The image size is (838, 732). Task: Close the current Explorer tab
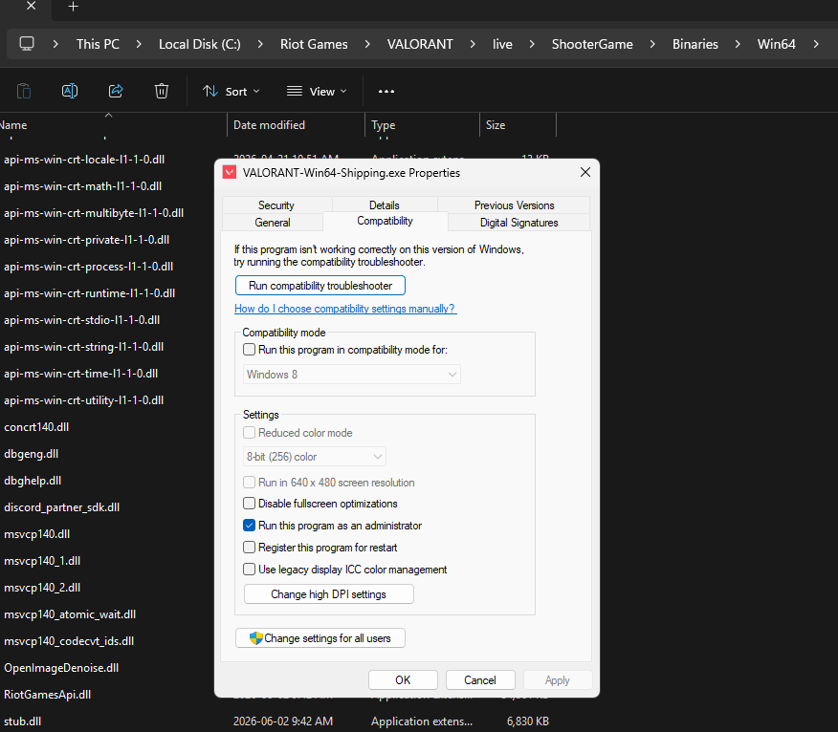(32, 6)
